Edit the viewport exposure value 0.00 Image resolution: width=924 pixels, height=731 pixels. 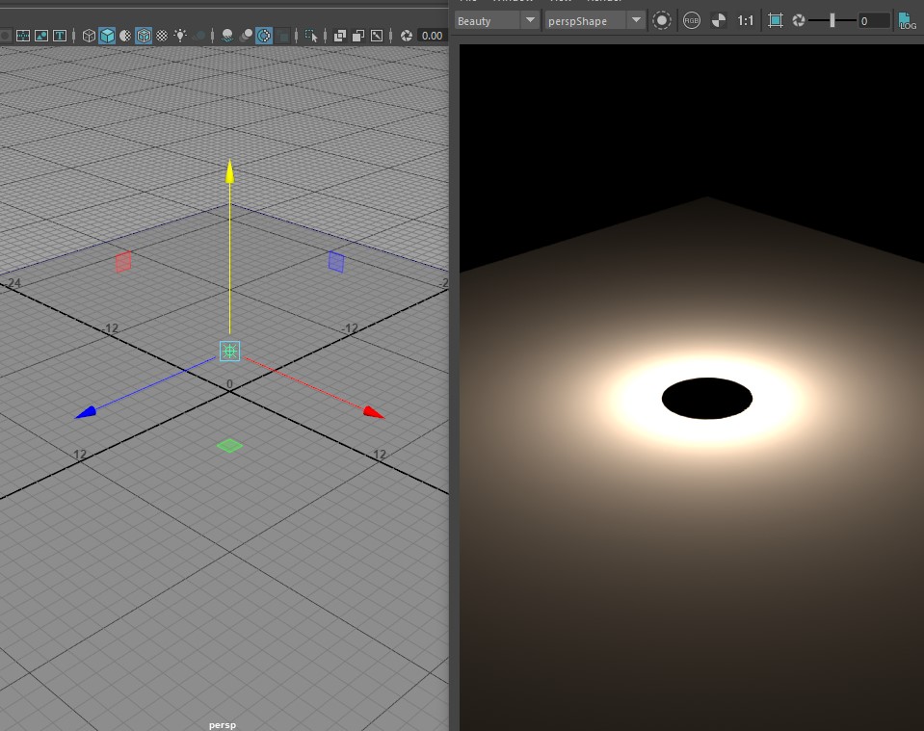point(432,36)
